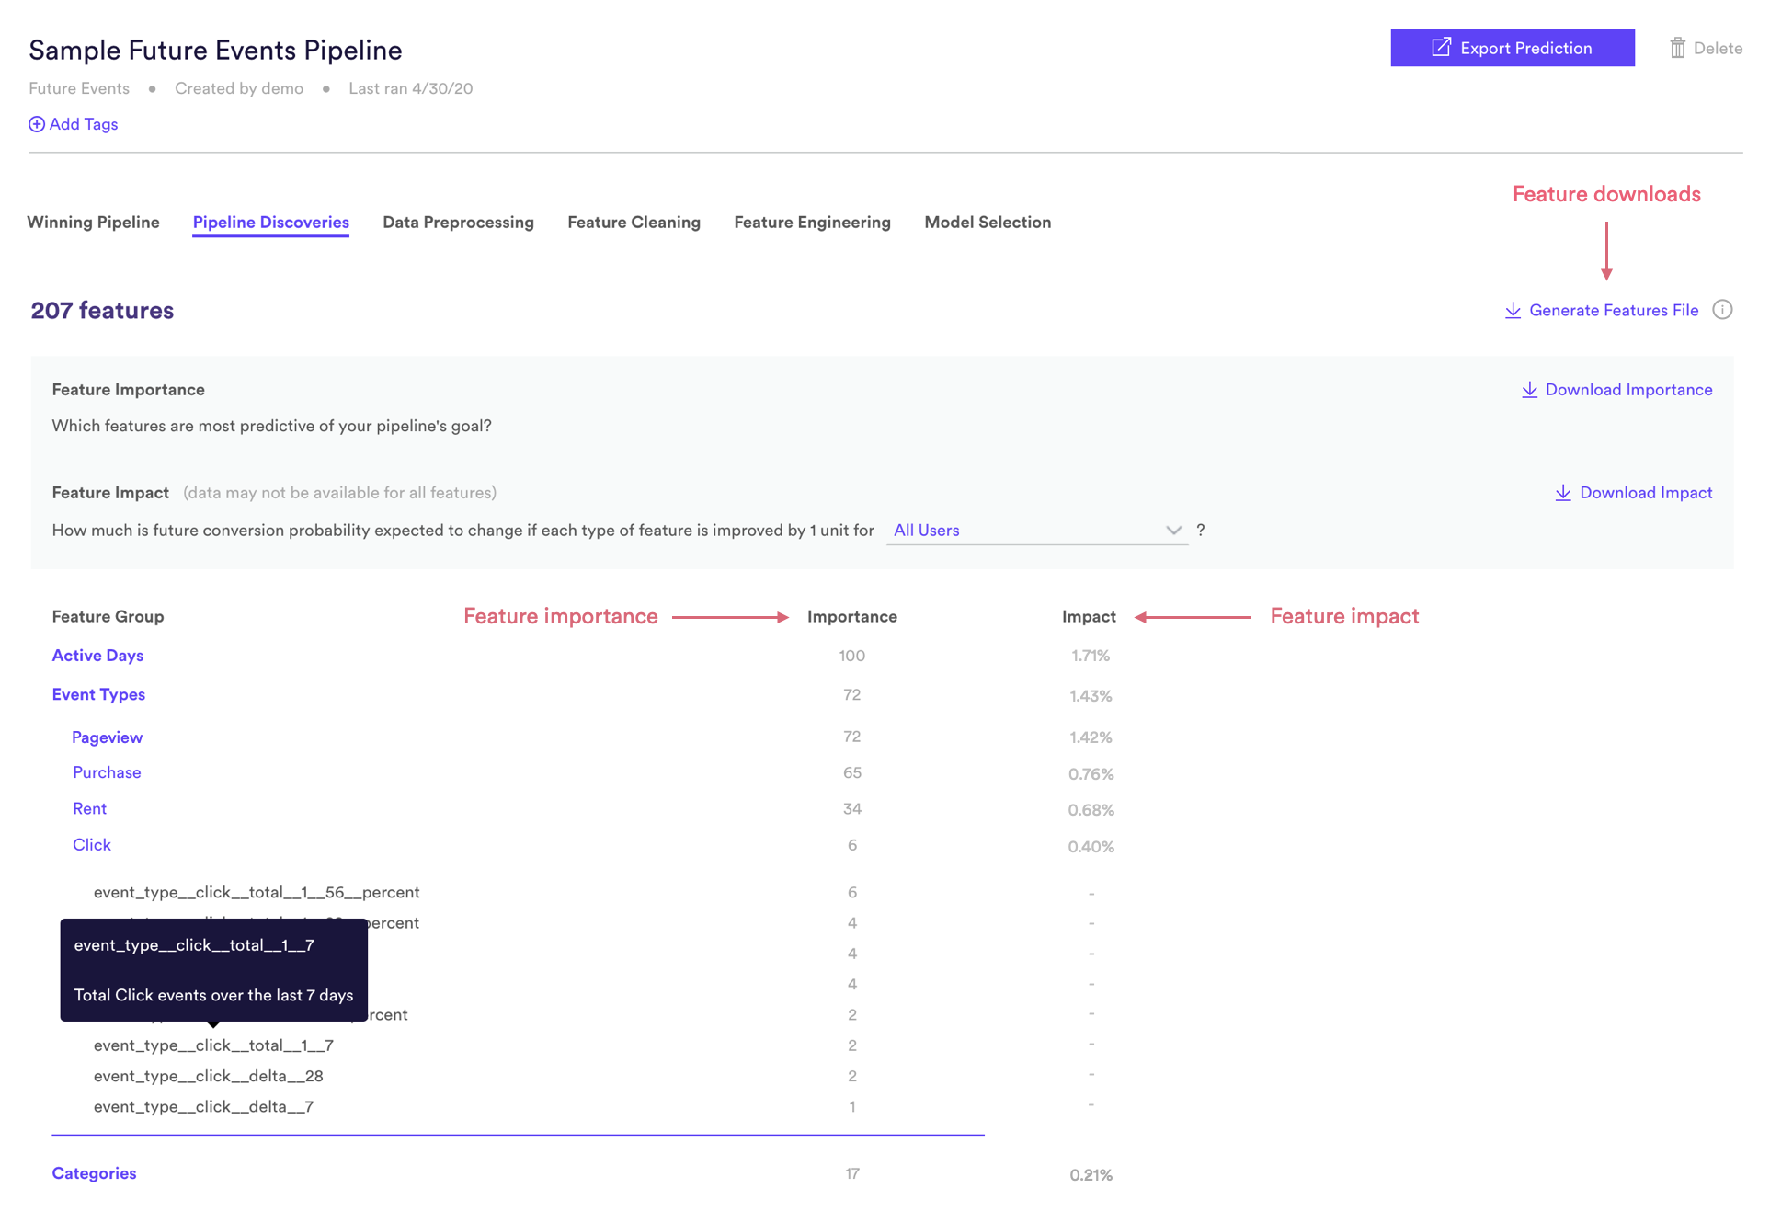Collapse the Click event type
This screenshot has width=1770, height=1211.
[92, 845]
